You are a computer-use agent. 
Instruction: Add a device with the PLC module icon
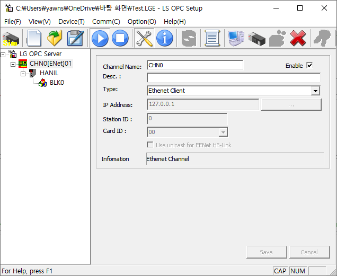(x=256, y=39)
